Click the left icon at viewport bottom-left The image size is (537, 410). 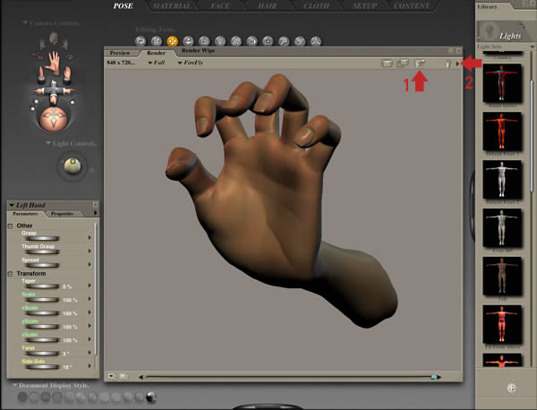coord(112,377)
